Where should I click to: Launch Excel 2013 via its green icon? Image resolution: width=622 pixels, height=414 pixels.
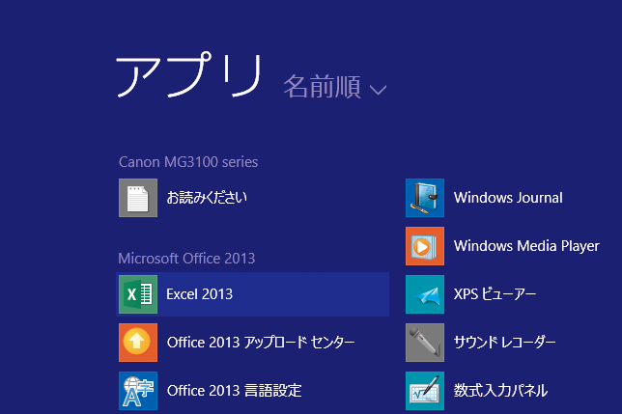click(138, 294)
